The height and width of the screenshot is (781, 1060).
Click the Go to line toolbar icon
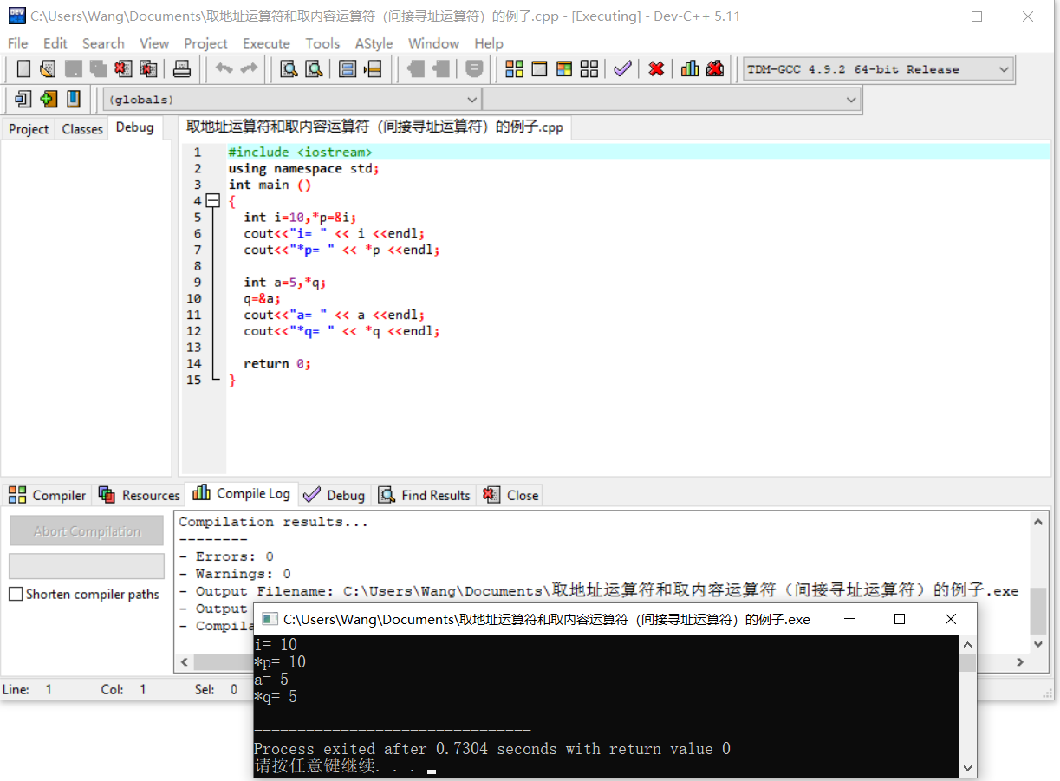[x=373, y=69]
